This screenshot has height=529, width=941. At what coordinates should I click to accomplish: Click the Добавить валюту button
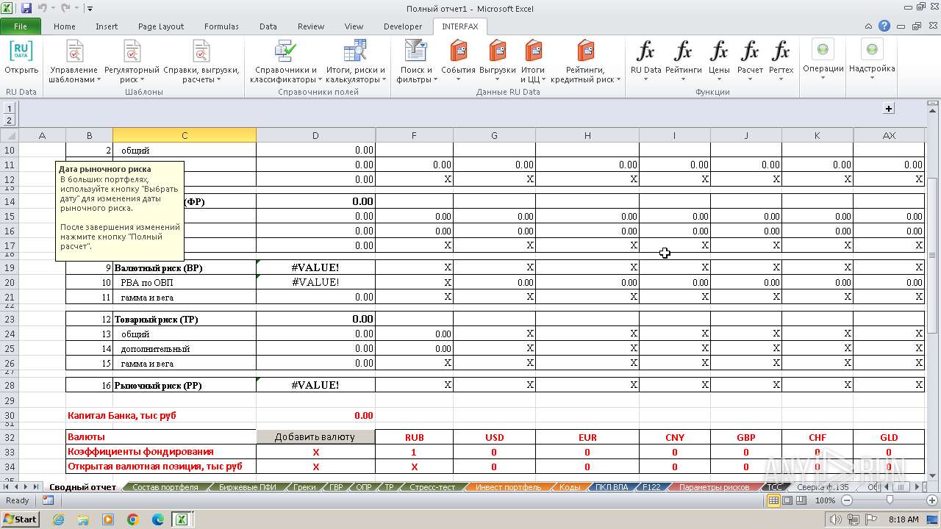pos(315,437)
